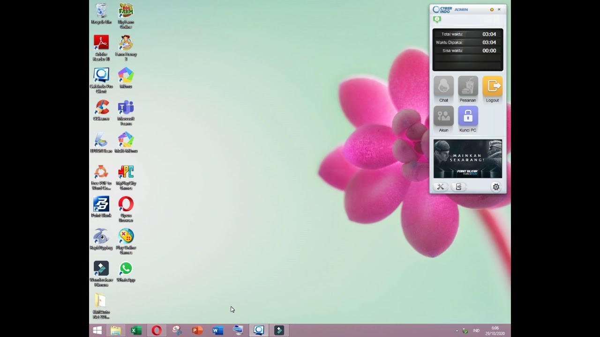Open Opera from the taskbar
The image size is (600, 337).
click(157, 330)
